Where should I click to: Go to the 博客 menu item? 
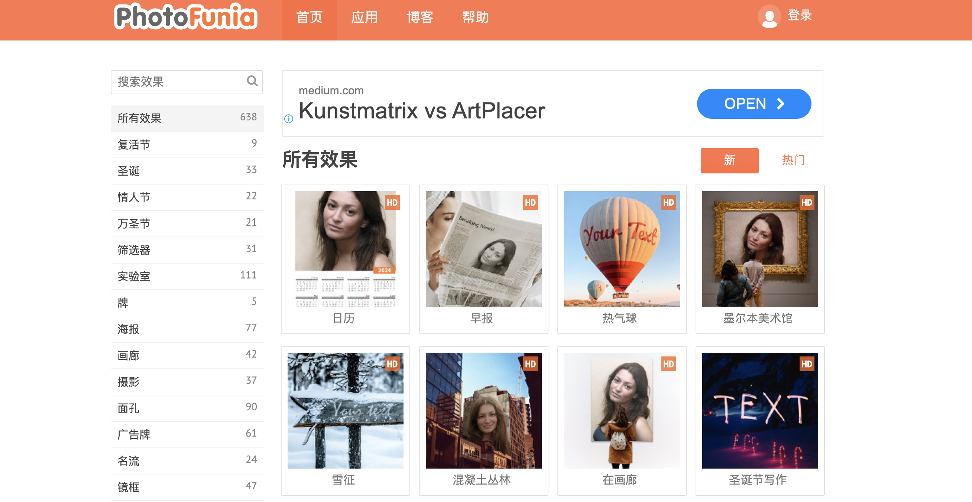419,18
